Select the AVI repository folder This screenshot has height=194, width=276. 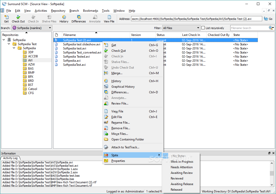pyautogui.click(x=30, y=60)
